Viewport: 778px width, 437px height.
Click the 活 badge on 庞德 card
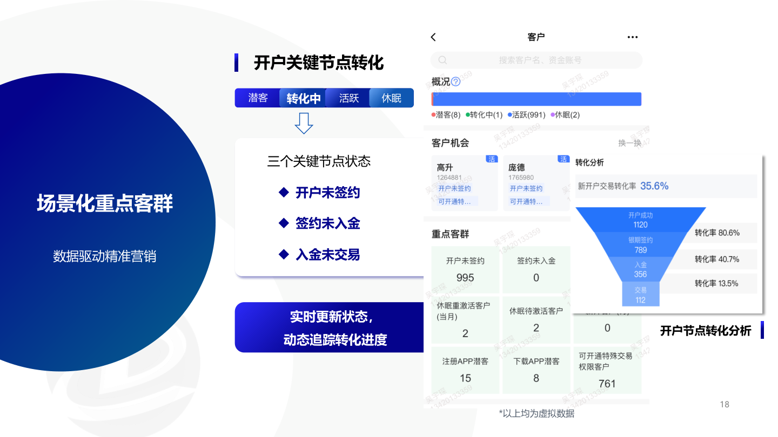pos(564,159)
